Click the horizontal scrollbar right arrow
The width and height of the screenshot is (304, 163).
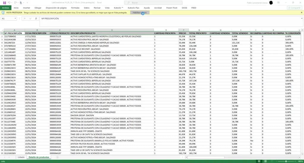coord(299,157)
